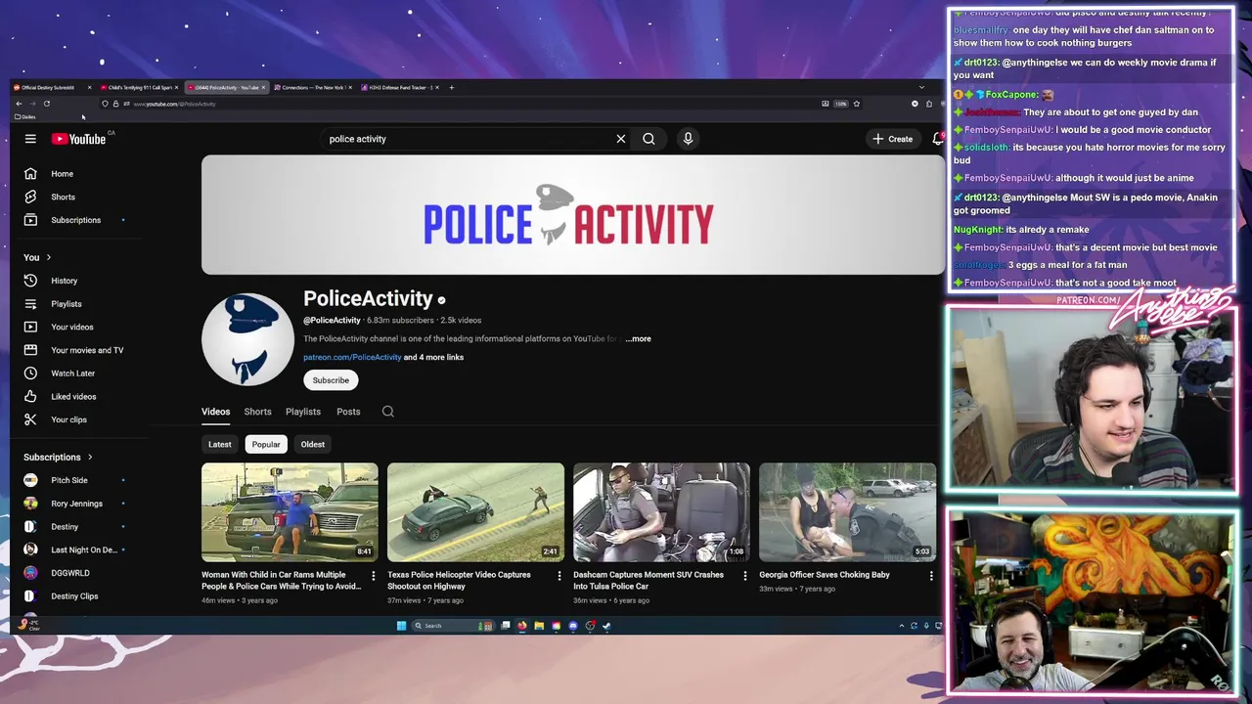Select the Latest sort chip
This screenshot has width=1252, height=704.
click(219, 444)
